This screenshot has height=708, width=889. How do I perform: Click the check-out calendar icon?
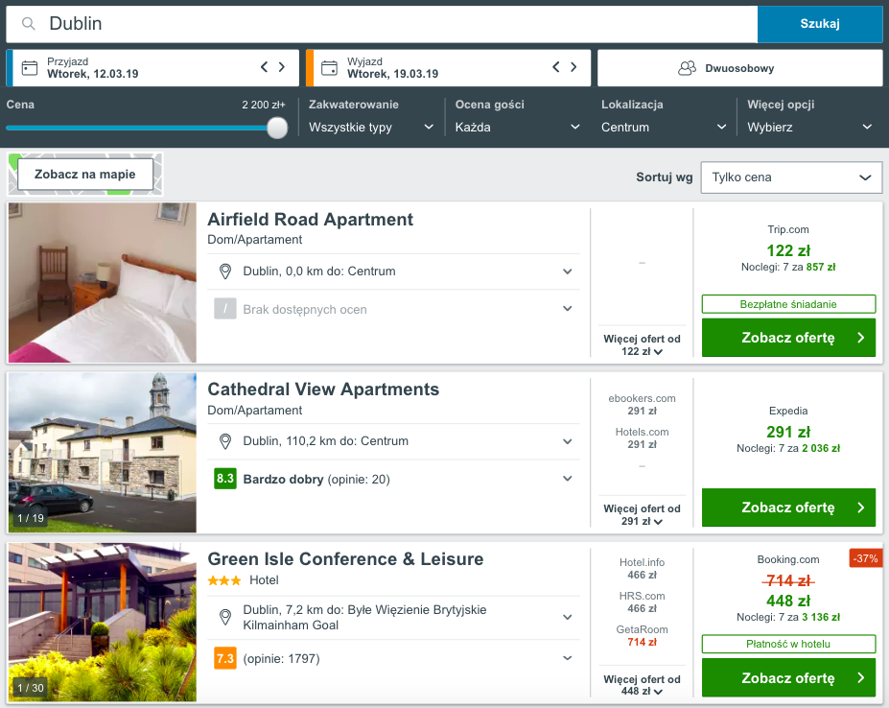[329, 68]
